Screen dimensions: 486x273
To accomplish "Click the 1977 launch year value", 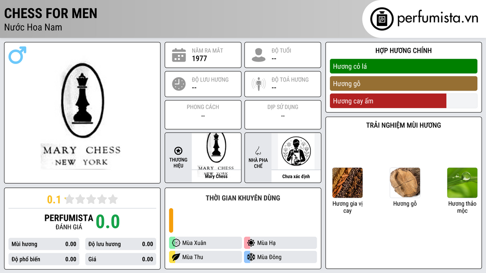I will (199, 58).
